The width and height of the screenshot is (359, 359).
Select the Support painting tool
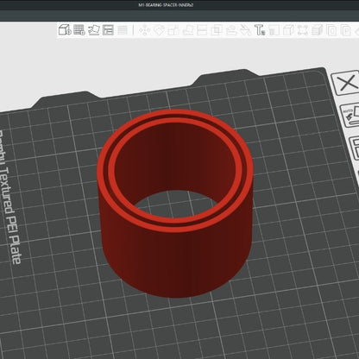tap(231, 30)
